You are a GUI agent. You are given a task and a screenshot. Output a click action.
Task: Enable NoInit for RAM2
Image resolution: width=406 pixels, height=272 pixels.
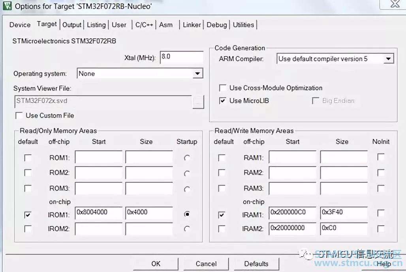(x=381, y=172)
